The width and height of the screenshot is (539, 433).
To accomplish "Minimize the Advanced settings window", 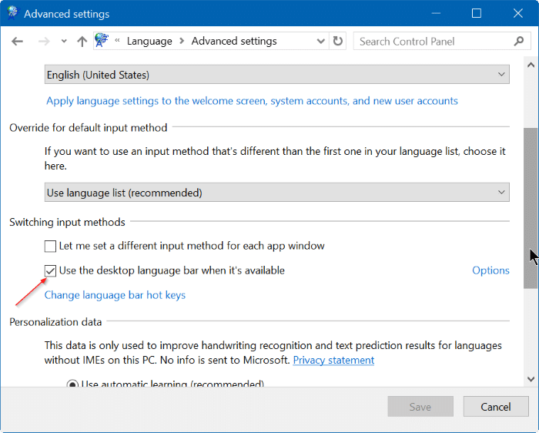I will click(436, 13).
